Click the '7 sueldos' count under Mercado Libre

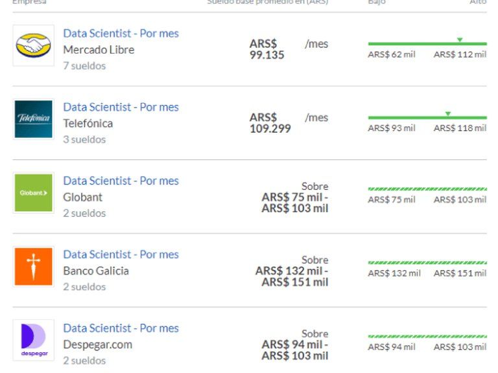pos(84,66)
